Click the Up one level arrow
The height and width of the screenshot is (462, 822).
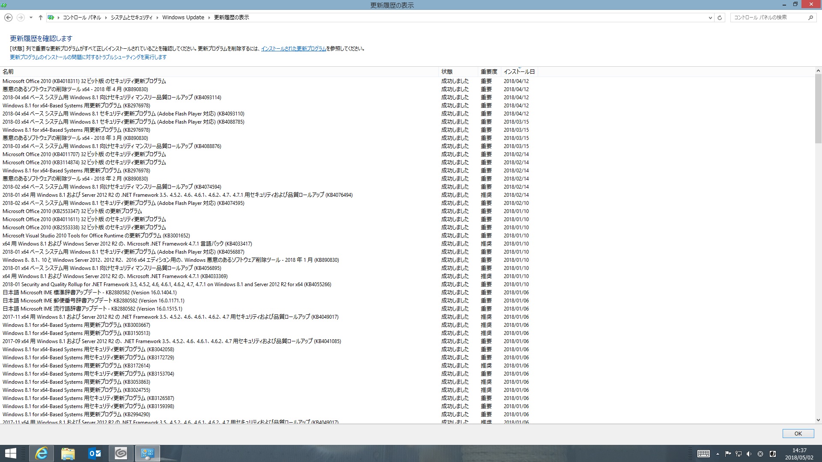(x=41, y=18)
